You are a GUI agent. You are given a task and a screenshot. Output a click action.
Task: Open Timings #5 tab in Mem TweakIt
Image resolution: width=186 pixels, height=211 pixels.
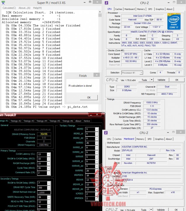[x=55, y=121]
